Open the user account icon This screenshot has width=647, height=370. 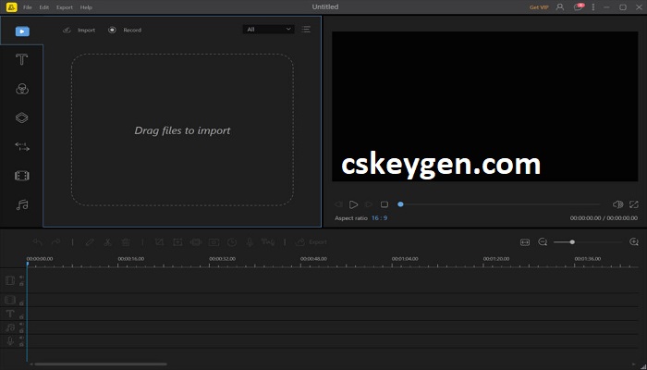[x=560, y=7]
